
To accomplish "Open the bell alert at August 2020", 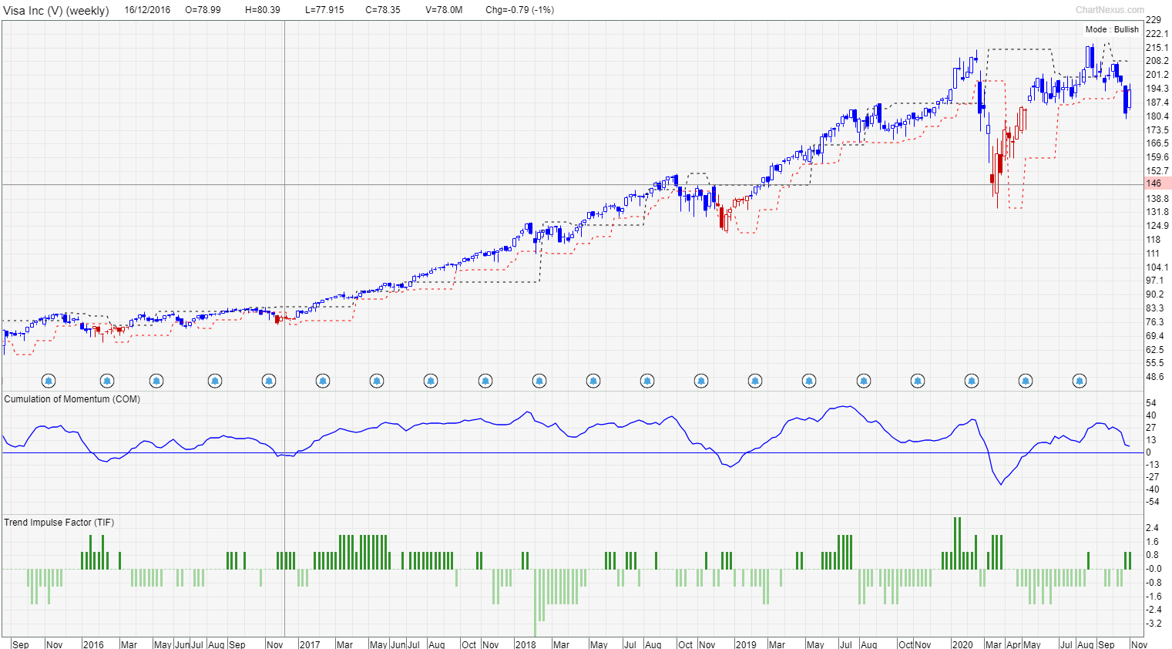I will pyautogui.click(x=1080, y=381).
